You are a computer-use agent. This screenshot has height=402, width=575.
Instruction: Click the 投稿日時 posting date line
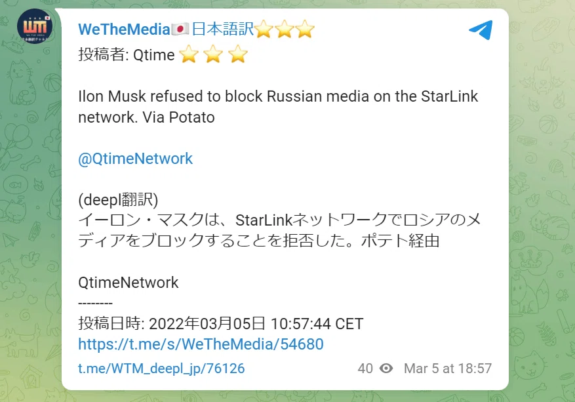(x=221, y=323)
